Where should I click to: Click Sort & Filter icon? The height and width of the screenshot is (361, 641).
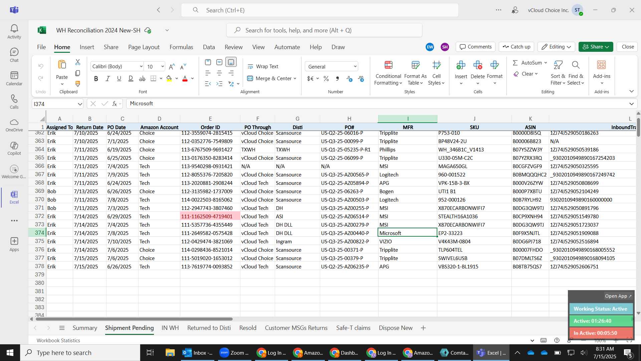(x=558, y=73)
